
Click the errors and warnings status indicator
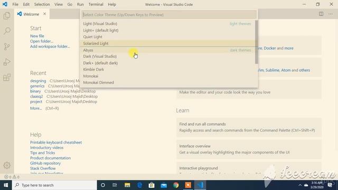point(12,177)
